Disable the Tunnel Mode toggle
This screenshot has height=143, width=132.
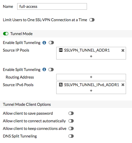click(x=6, y=34)
